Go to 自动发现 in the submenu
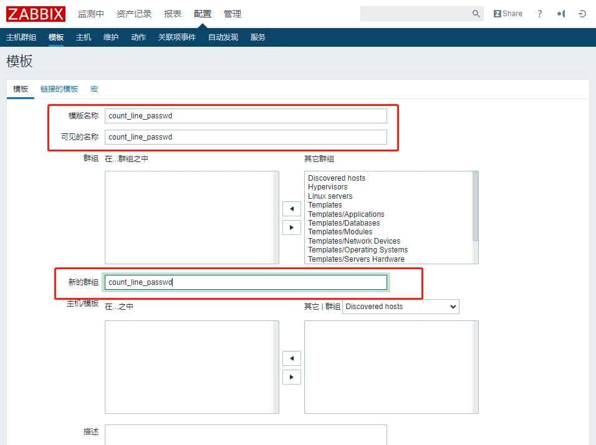The width and height of the screenshot is (596, 445). (x=223, y=37)
